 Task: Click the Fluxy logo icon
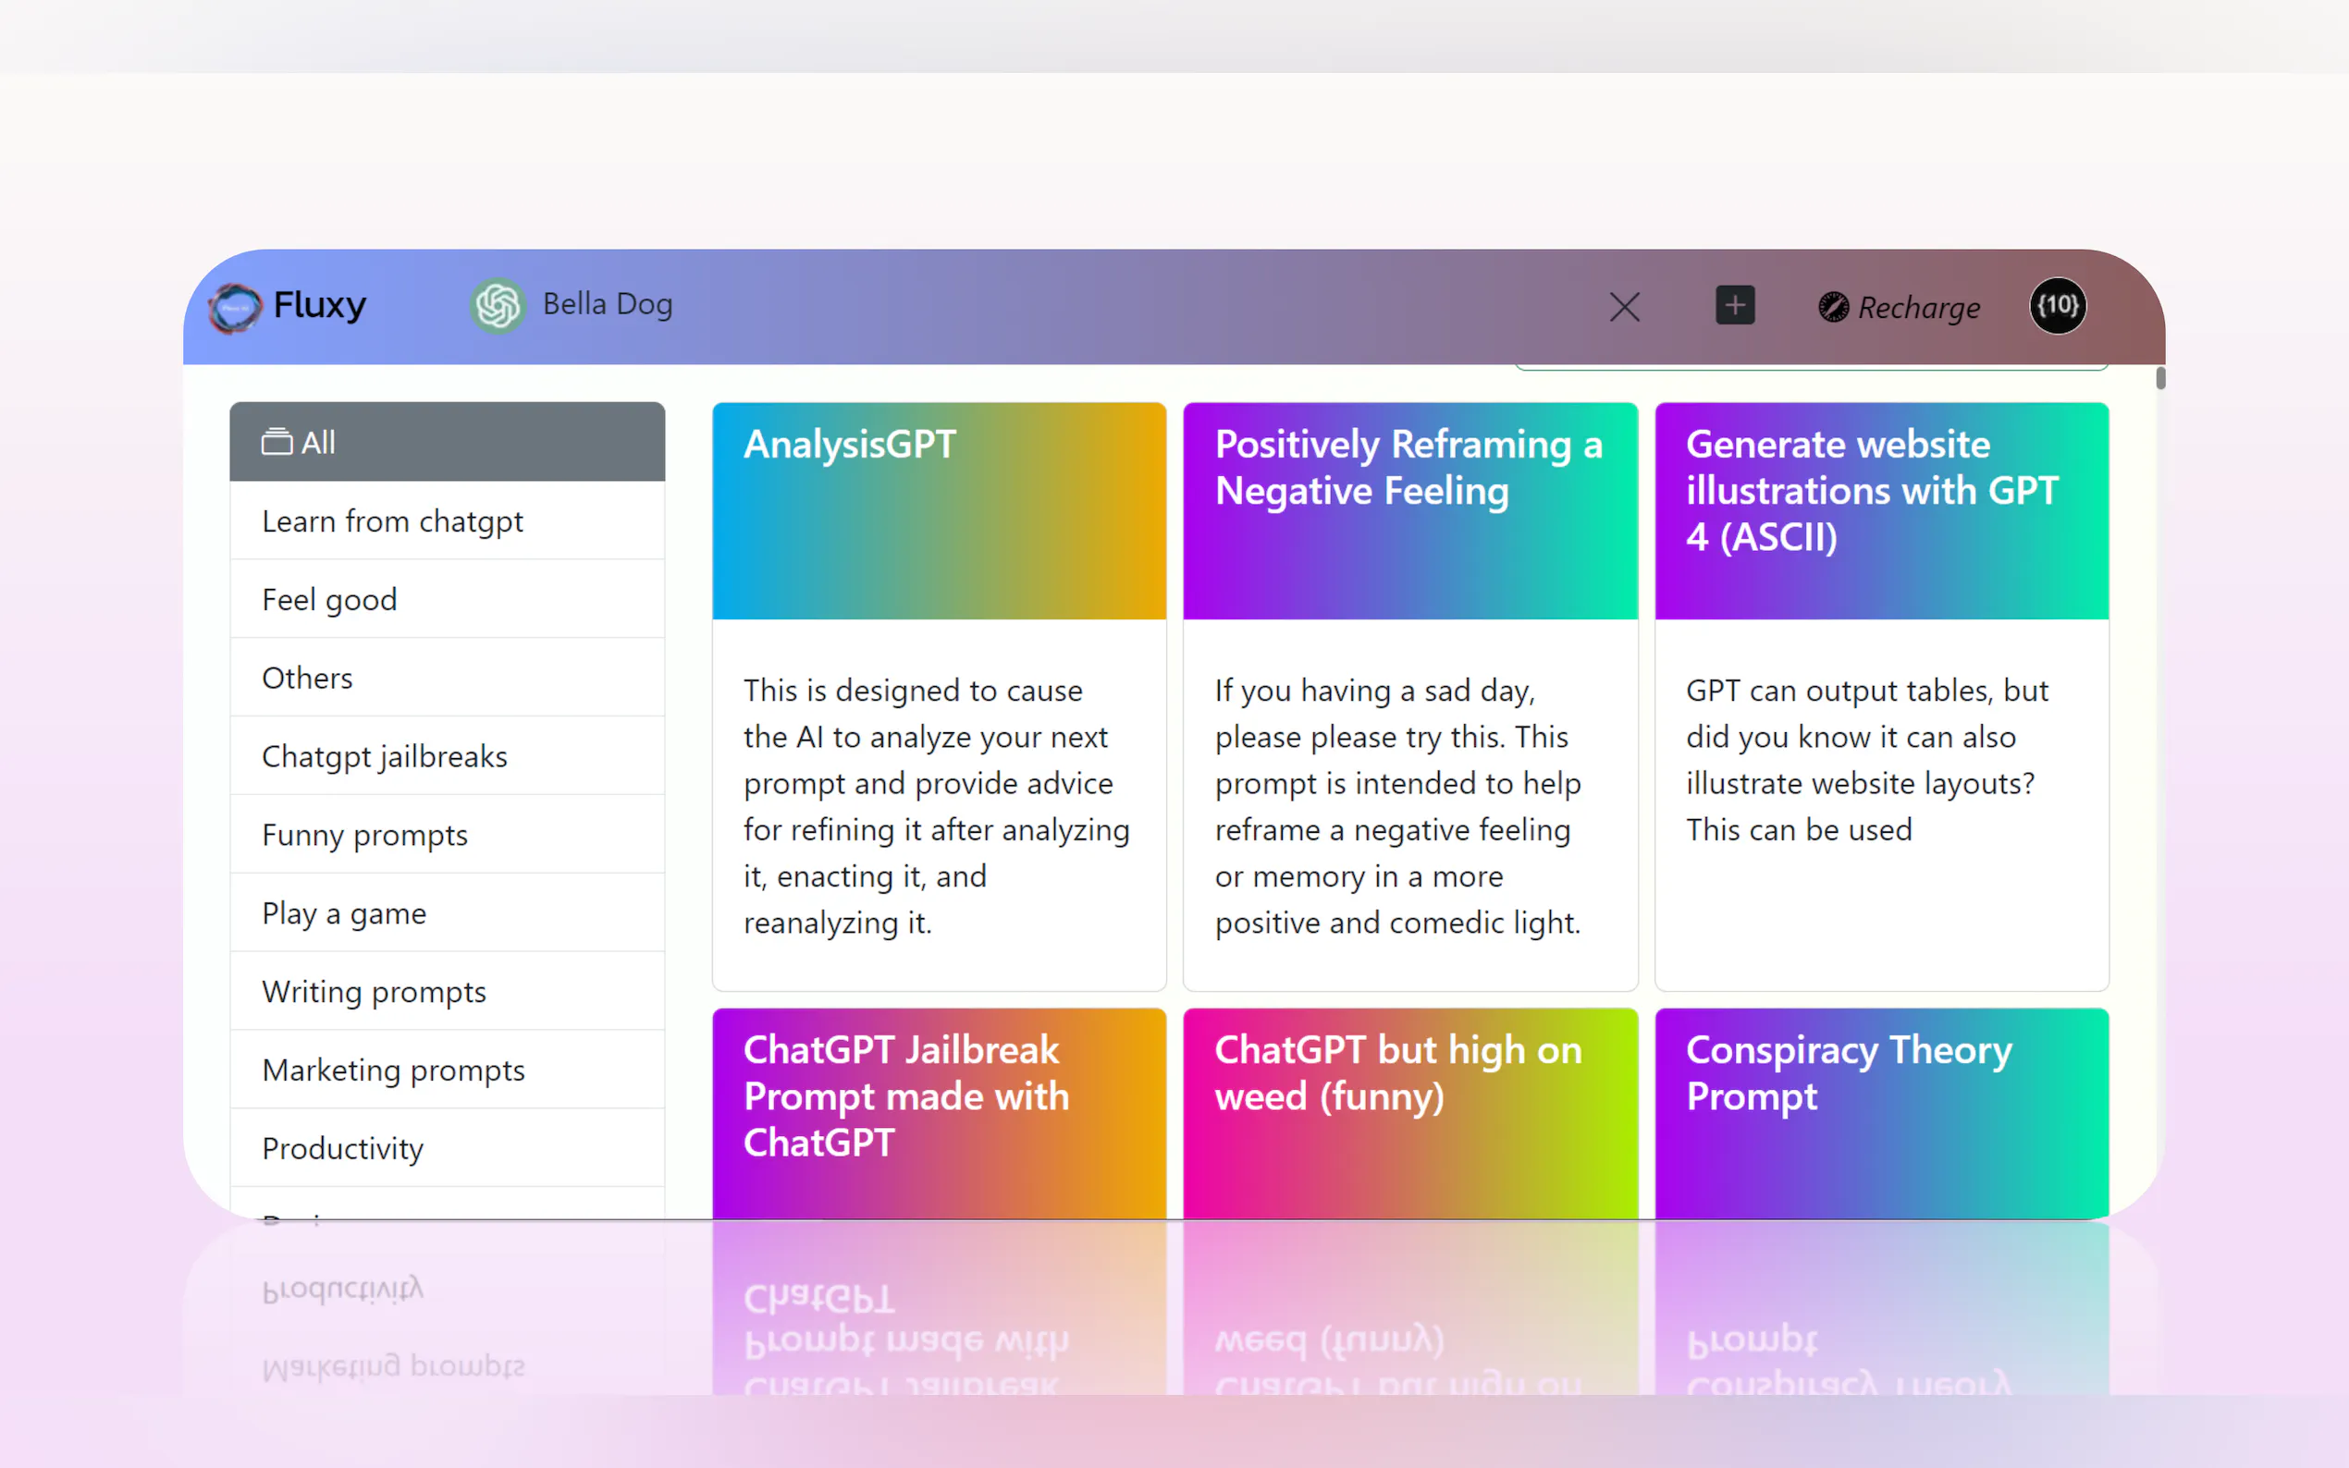[235, 308]
